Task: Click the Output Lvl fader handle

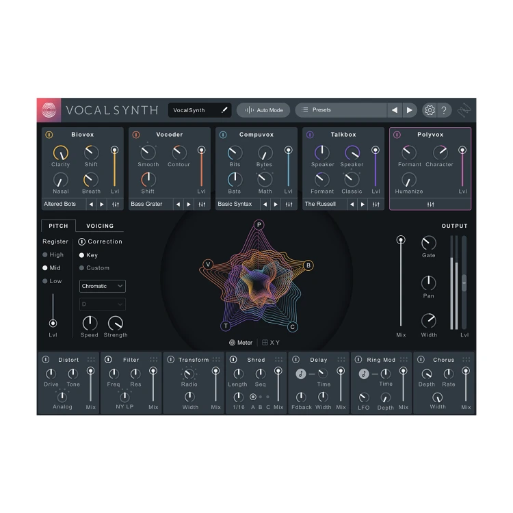Action: [x=464, y=283]
